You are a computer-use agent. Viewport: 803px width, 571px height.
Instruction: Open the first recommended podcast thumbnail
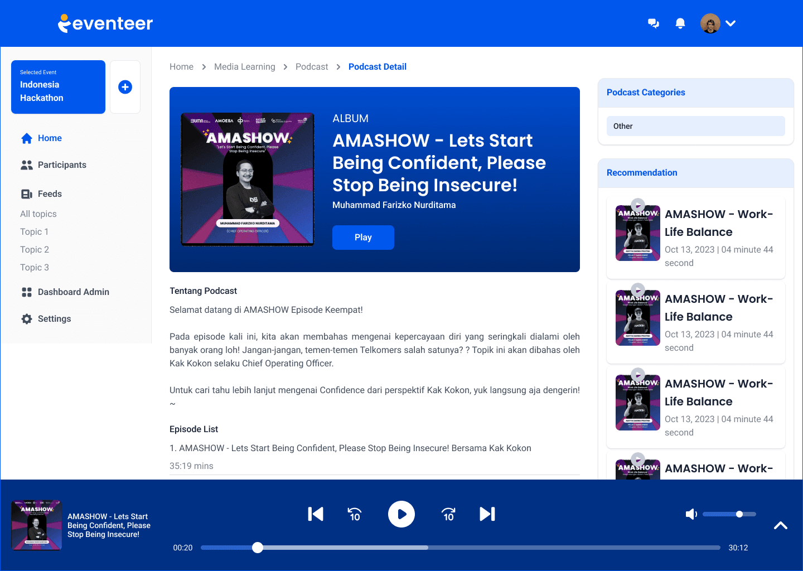[638, 233]
